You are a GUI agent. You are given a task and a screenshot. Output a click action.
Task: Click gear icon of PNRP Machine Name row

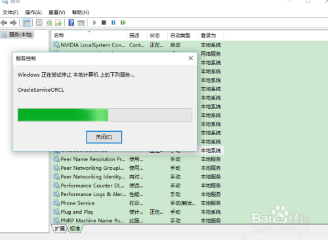(x=56, y=220)
